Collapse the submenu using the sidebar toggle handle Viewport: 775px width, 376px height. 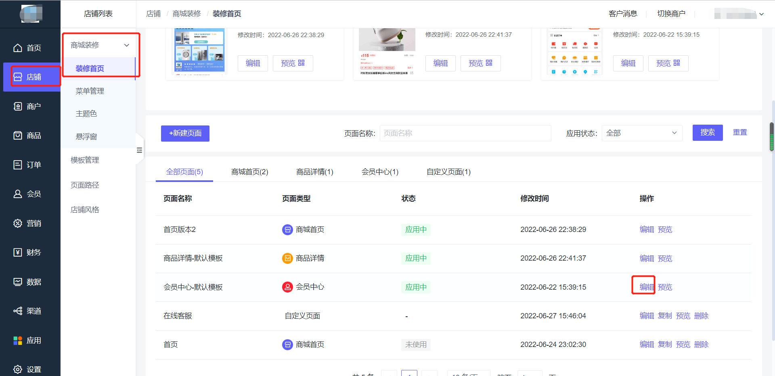click(139, 150)
